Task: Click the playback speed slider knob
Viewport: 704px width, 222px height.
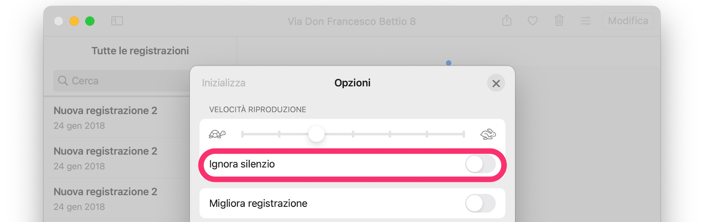Action: [316, 134]
